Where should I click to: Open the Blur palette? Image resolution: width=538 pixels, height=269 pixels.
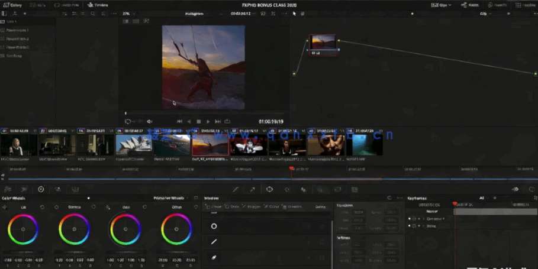303,189
